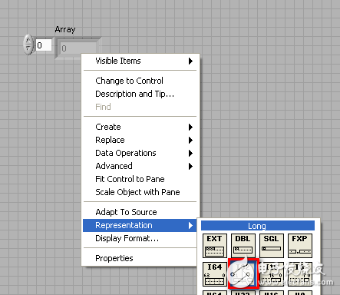The image size is (340, 295).
Task: Choose the I8 byte integer representation
Action: 300,274
